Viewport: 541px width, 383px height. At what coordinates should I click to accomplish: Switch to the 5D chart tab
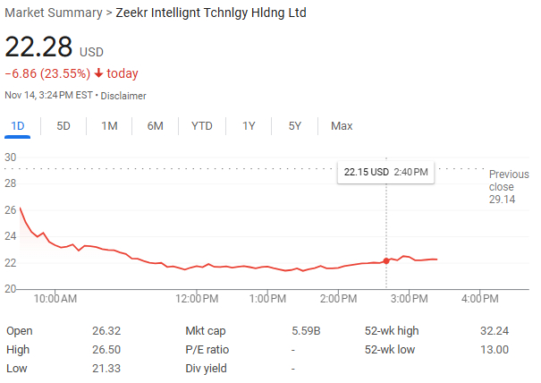coord(63,126)
